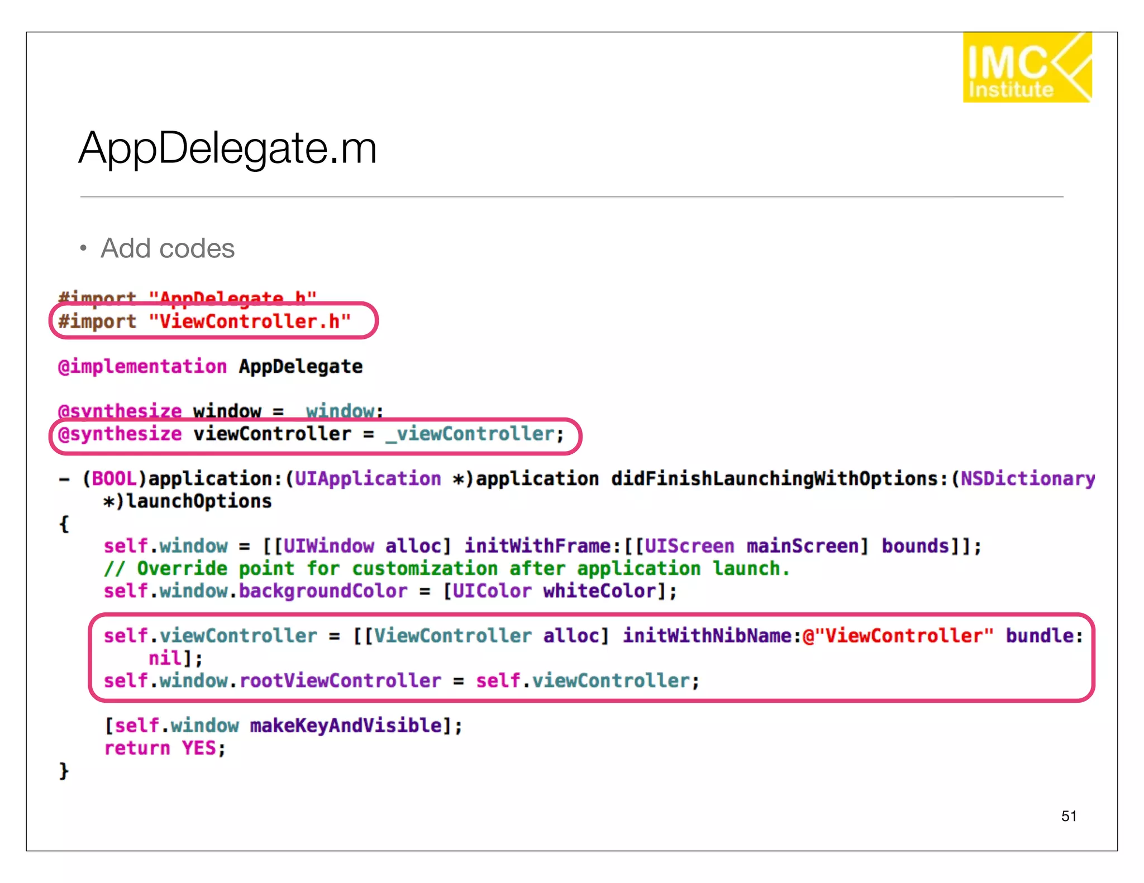Screen dimensions: 1144x883
Task: Click the #import "ViewController.h" line
Action: pos(204,321)
